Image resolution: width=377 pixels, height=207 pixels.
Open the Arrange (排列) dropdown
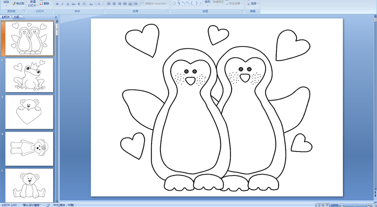click(208, 3)
